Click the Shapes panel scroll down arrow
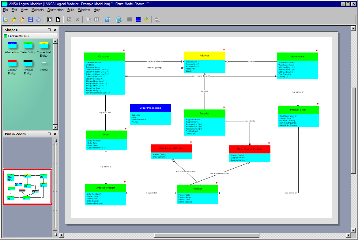Image resolution: width=358 pixels, height=240 pixels. point(55,127)
